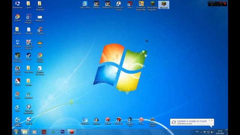Open Windows Explorer from taskbar
The width and height of the screenshot is (240, 135).
pos(25,132)
